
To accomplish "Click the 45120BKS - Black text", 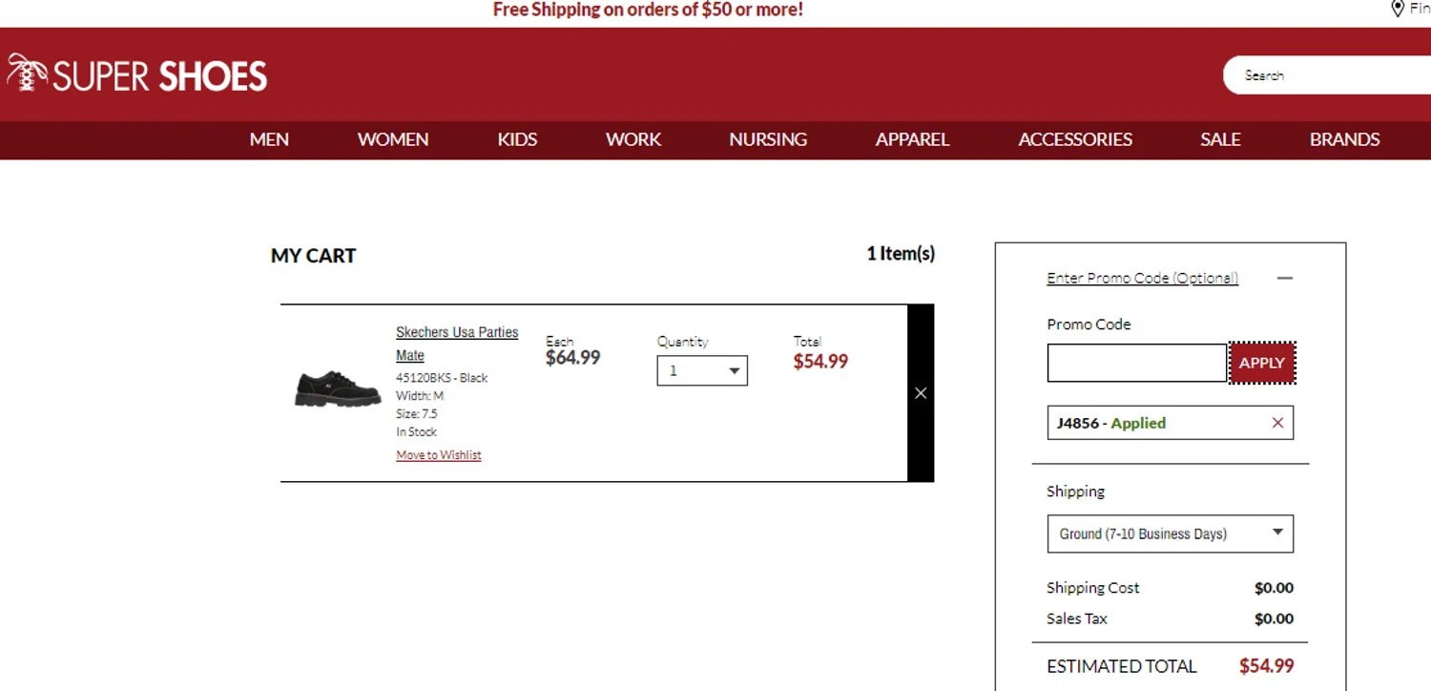I will [442, 378].
